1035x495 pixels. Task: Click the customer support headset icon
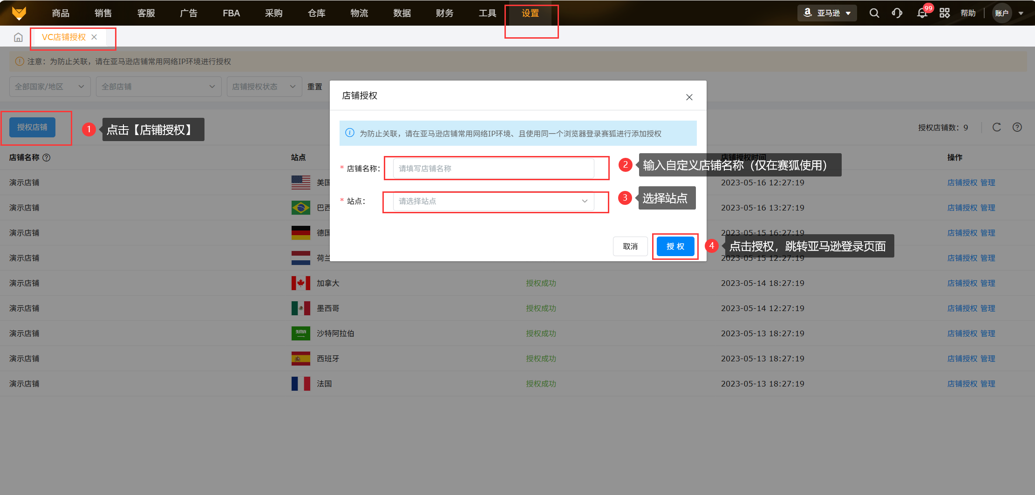pos(897,13)
